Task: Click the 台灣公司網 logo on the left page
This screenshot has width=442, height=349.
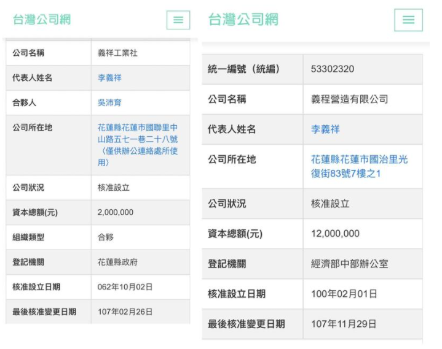Action: tap(42, 20)
